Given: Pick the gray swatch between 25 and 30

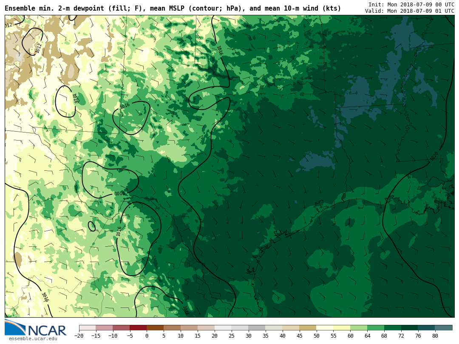Looking at the screenshot, I should 240,327.
